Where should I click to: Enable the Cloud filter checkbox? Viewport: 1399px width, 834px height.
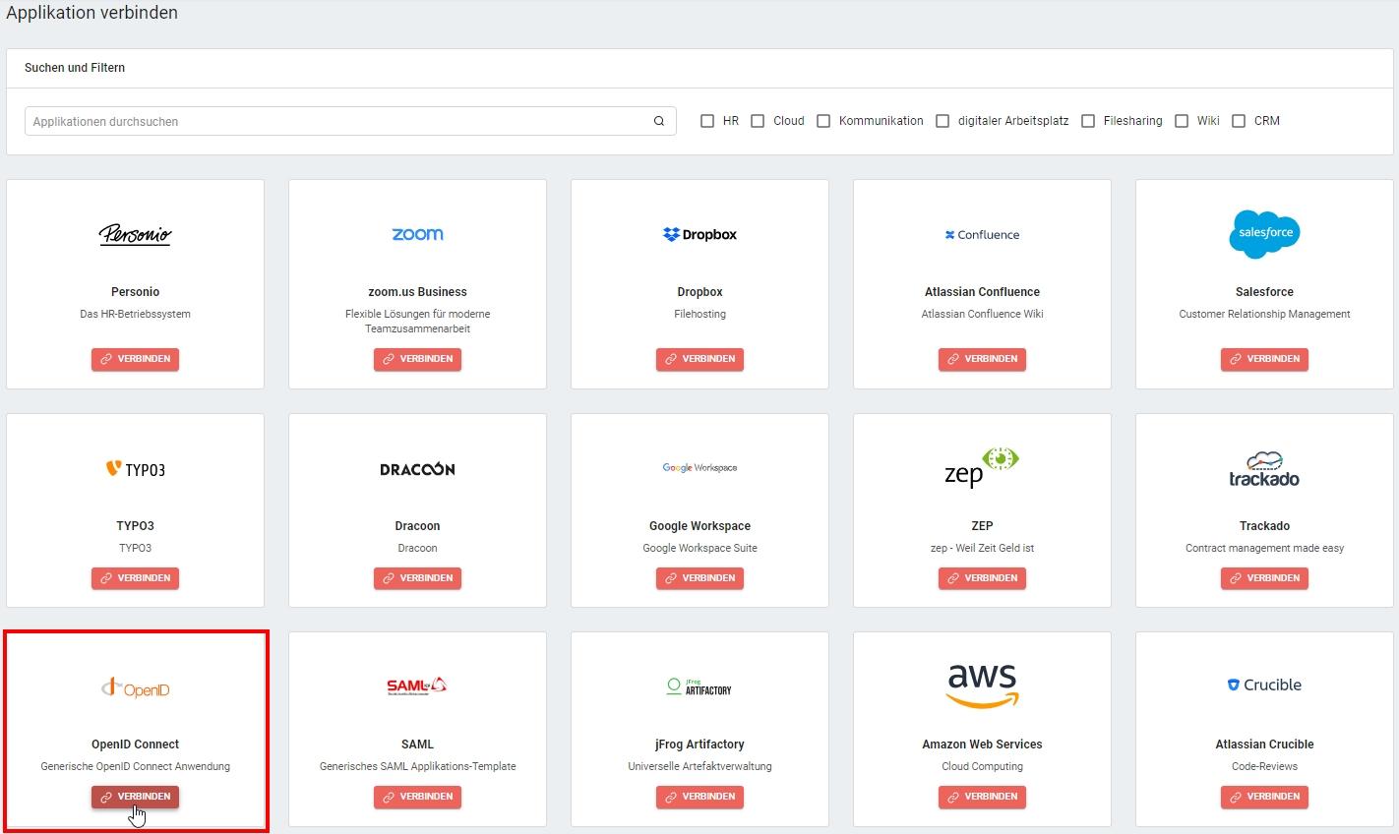[x=758, y=121]
